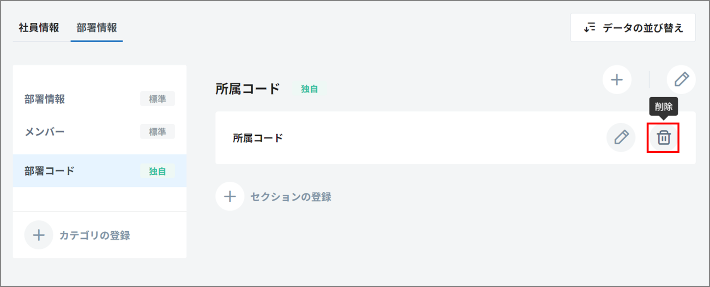Open the 部署情報 category in sidebar
Image resolution: width=710 pixels, height=287 pixels.
click(x=45, y=99)
